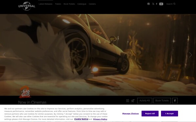The width and height of the screenshot is (196, 122).
Task: Go to the previous carousel slide
Action: (x=4, y=55)
